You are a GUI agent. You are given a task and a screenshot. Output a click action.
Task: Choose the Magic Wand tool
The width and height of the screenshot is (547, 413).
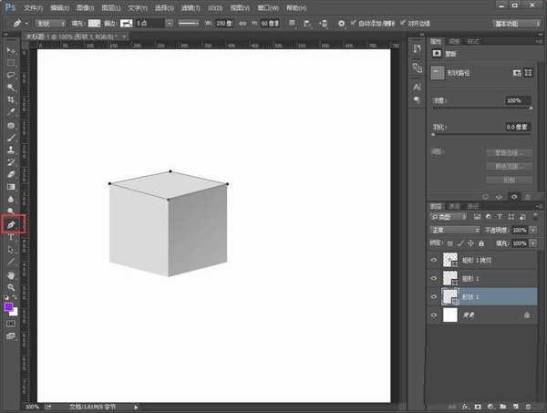tap(11, 88)
